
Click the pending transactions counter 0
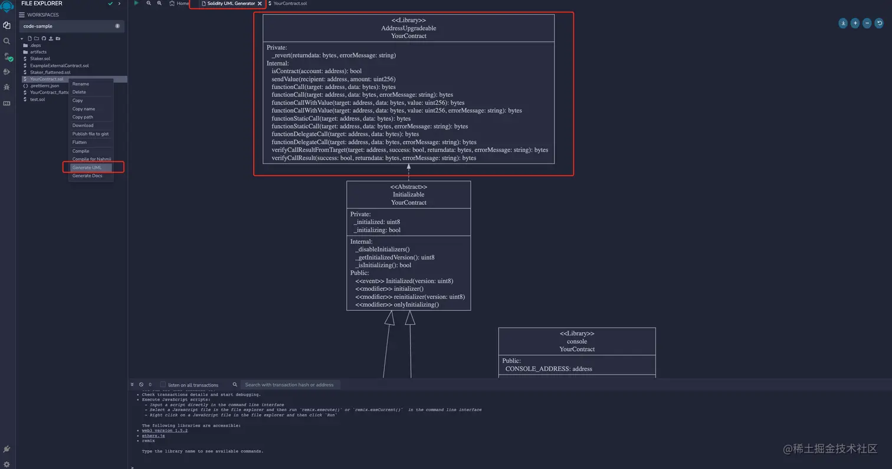150,385
